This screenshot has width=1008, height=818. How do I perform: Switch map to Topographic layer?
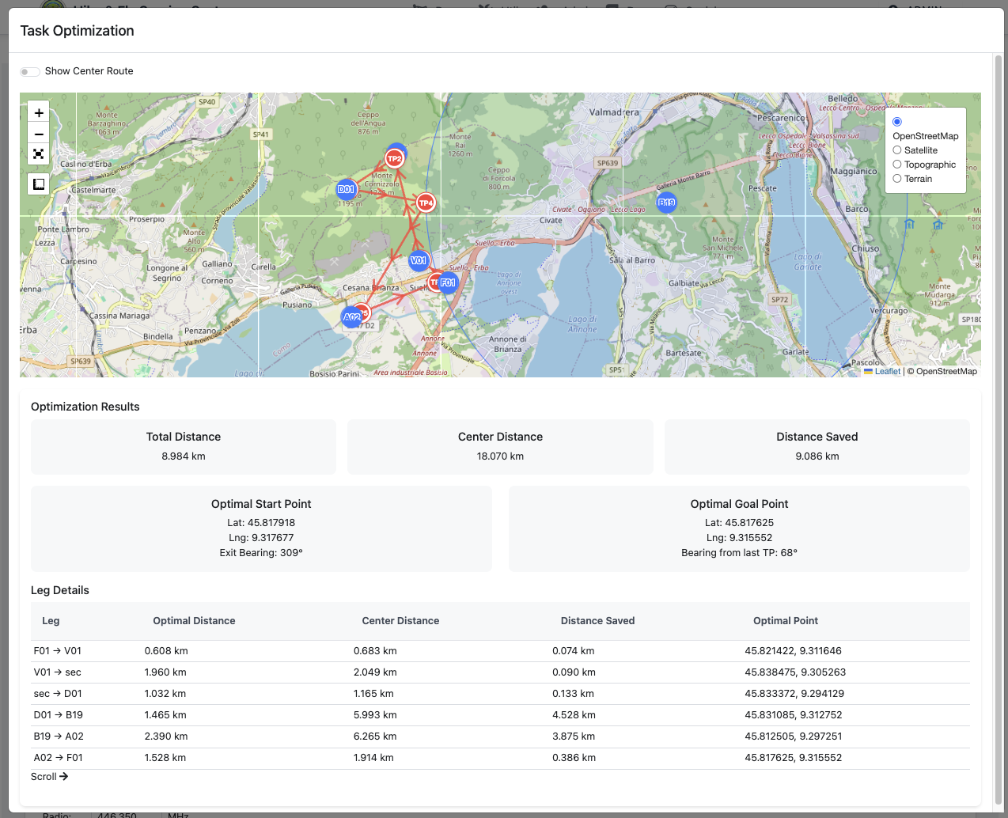point(897,165)
